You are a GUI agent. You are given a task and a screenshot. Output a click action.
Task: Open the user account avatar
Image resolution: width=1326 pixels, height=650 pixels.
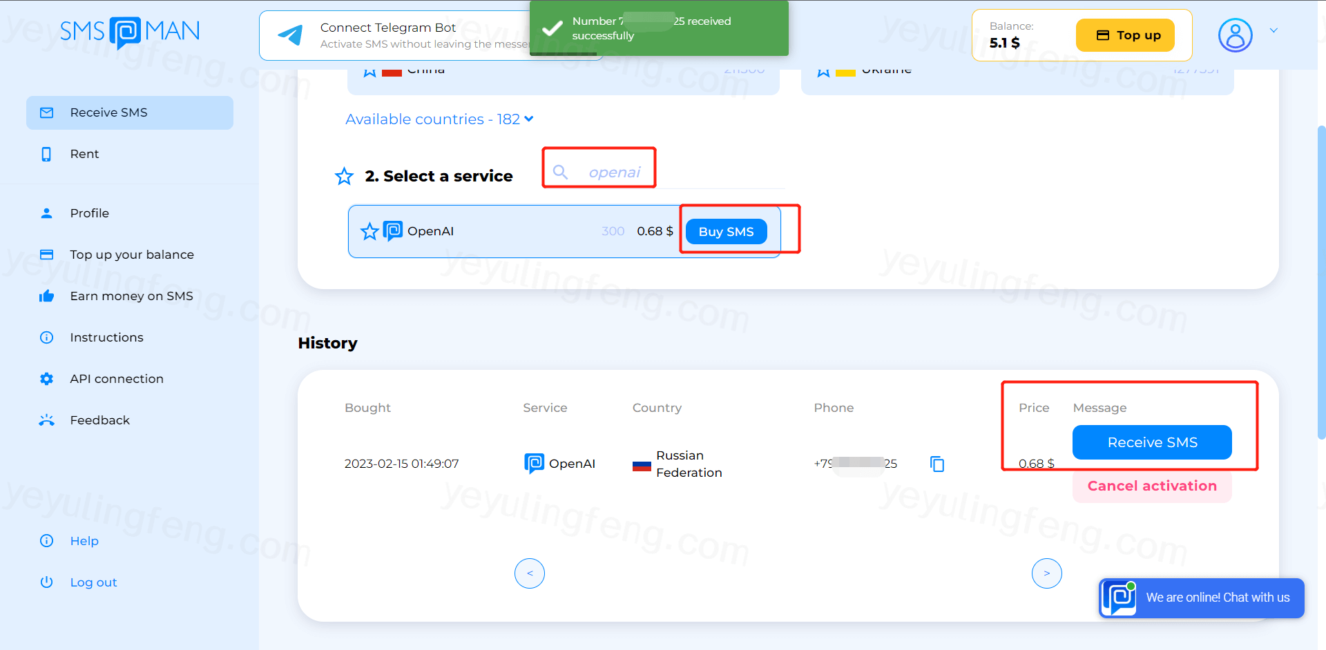pos(1235,35)
